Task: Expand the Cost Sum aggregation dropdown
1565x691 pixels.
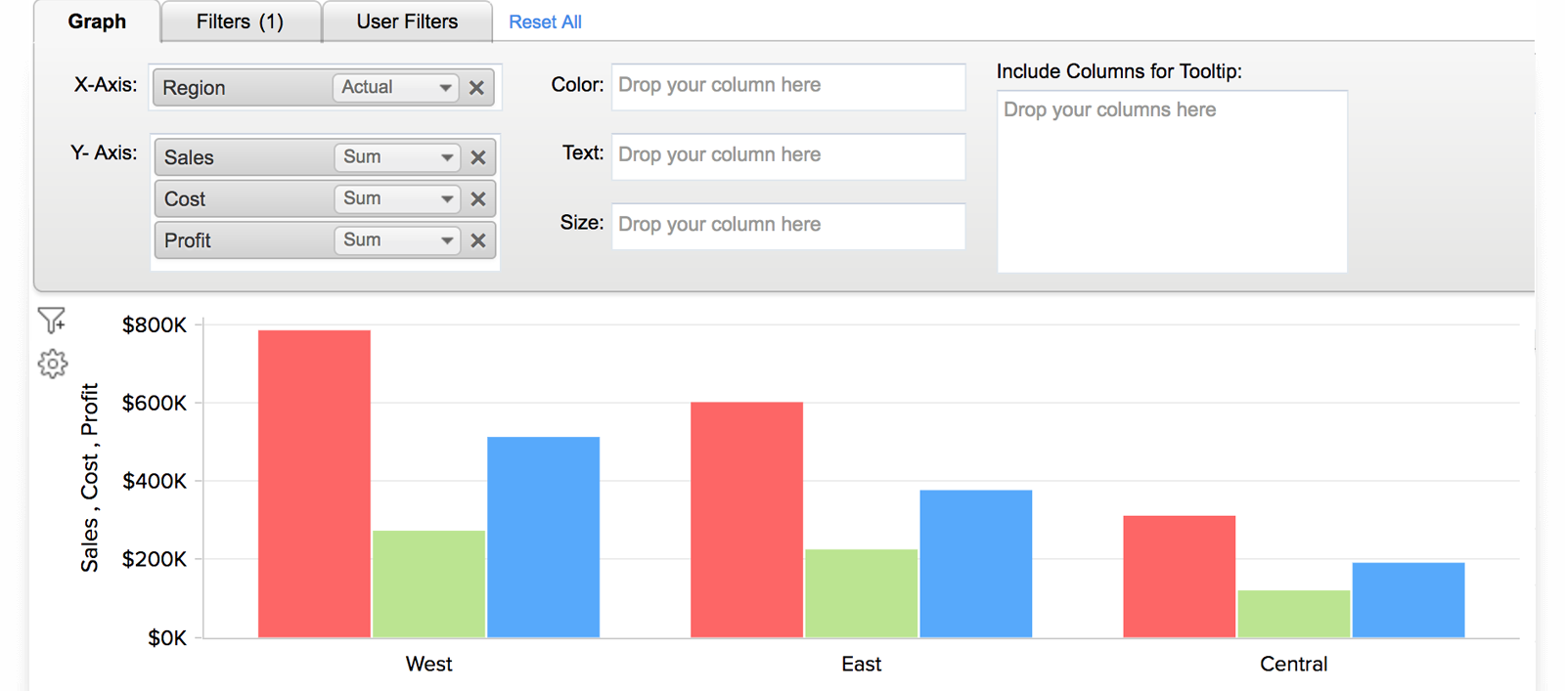Action: click(x=396, y=199)
